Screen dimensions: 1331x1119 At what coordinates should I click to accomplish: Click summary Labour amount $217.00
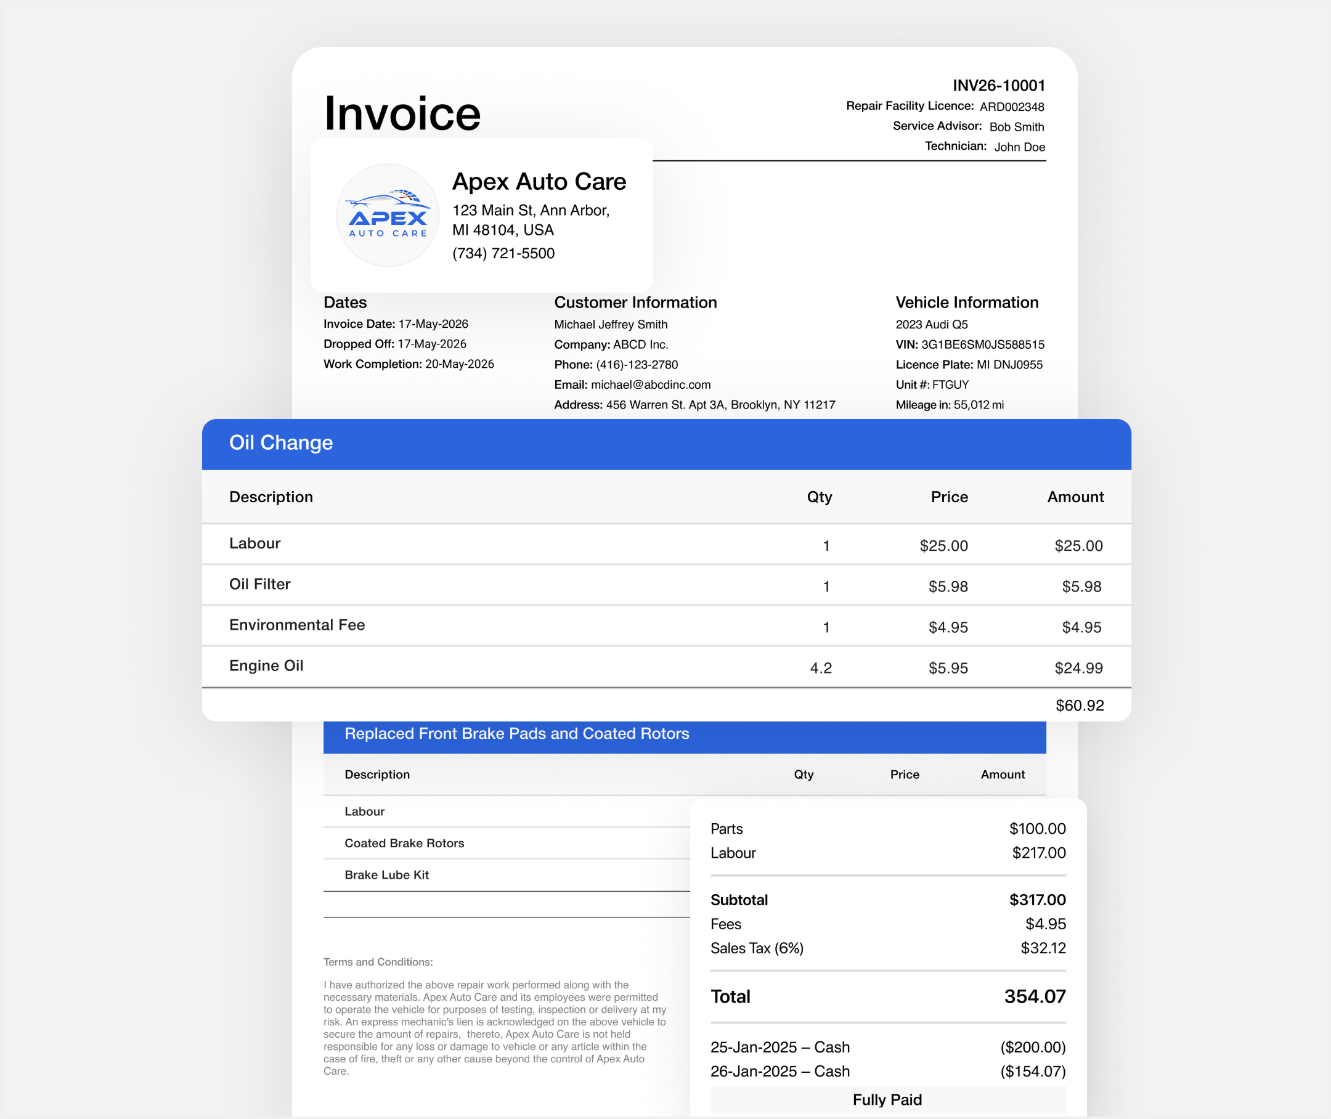(1038, 853)
